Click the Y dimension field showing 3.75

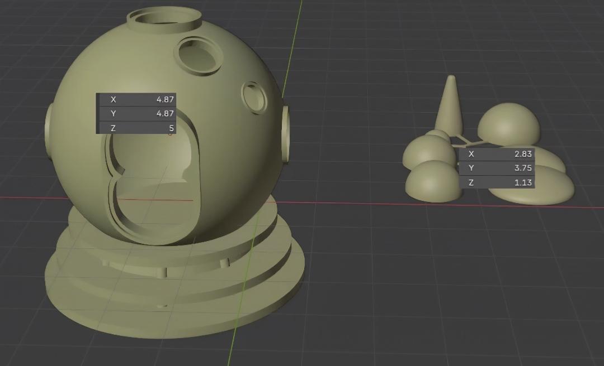(x=497, y=168)
